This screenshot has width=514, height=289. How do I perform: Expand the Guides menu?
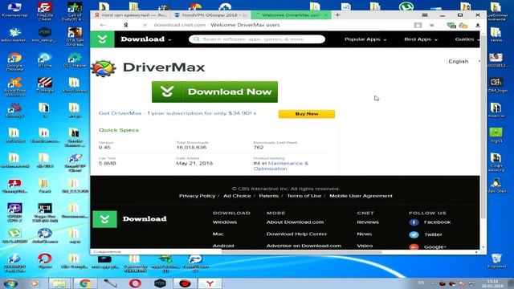click(467, 39)
